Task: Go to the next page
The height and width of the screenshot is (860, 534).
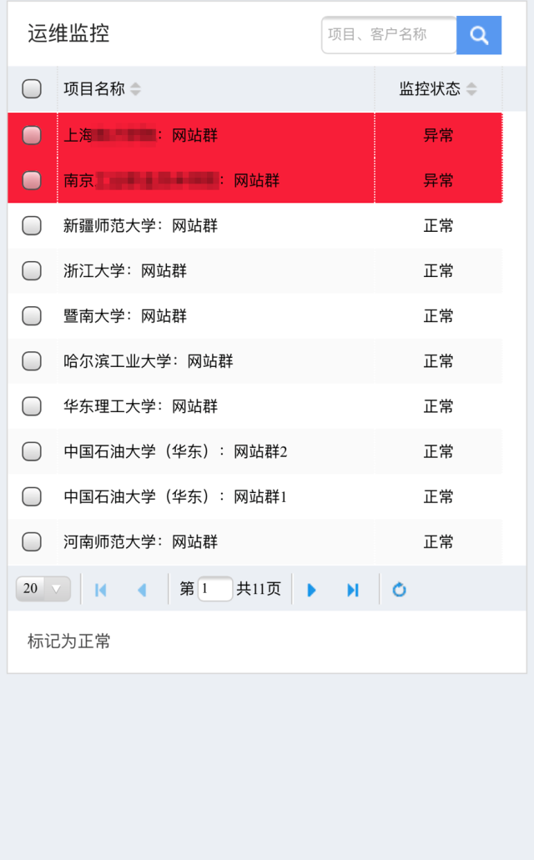Action: click(x=312, y=590)
